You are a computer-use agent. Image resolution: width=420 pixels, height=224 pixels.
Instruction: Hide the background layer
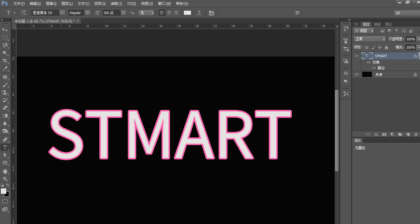click(x=357, y=74)
